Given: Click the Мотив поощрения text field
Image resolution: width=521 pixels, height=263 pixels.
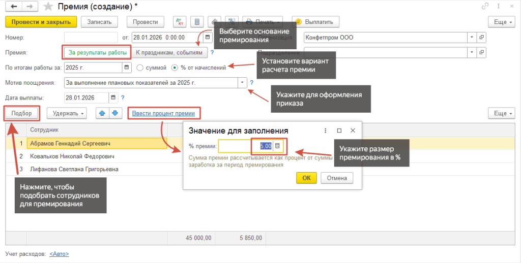Looking at the screenshot, I should coord(151,83).
